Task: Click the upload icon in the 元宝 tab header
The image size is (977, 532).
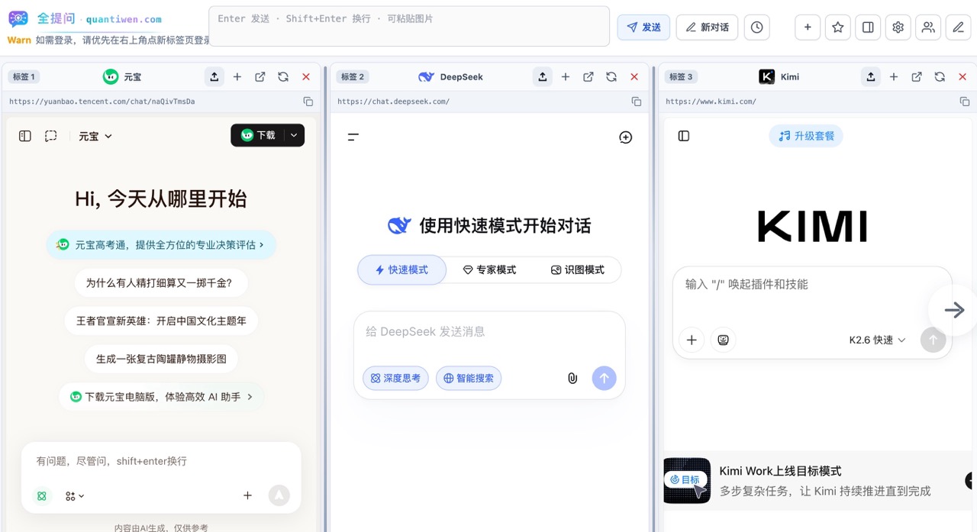Action: pos(214,77)
